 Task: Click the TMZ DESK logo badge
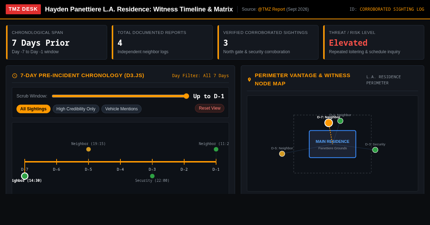click(x=23, y=9)
